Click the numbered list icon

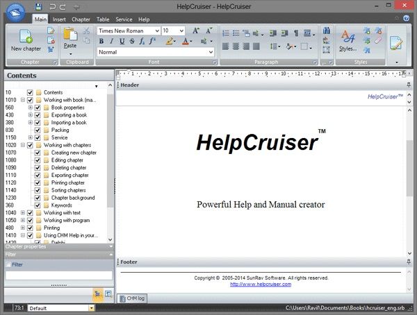click(x=225, y=33)
